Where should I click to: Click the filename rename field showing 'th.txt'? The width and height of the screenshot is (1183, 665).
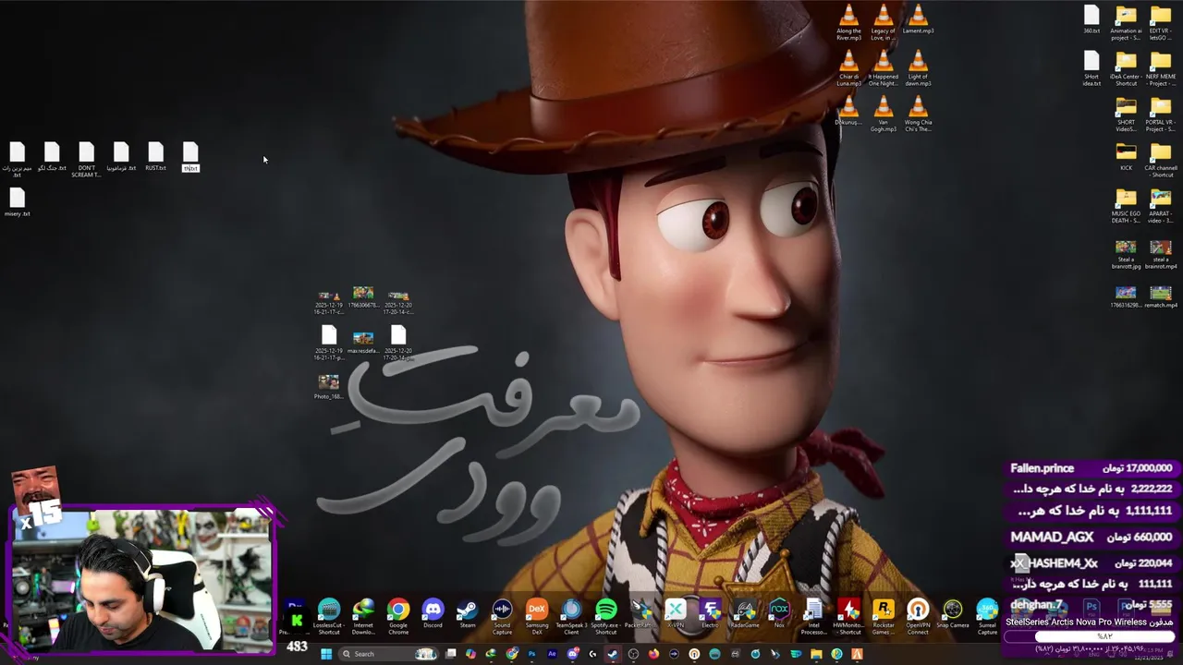[x=190, y=169]
